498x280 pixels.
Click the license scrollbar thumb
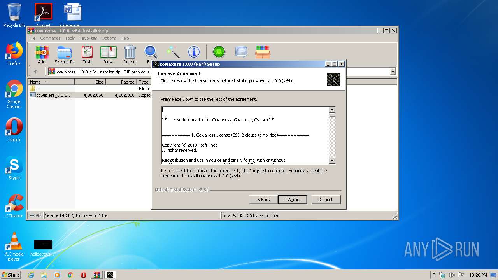tap(332, 115)
